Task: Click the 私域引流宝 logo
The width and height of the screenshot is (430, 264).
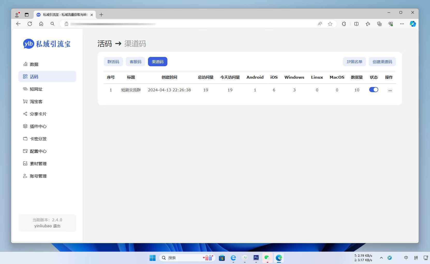Action: 47,44
